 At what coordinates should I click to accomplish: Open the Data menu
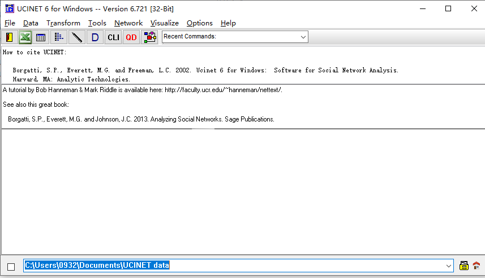[31, 23]
